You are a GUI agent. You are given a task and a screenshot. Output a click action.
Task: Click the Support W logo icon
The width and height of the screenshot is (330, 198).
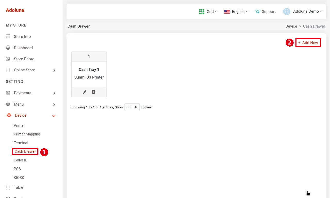(x=258, y=12)
